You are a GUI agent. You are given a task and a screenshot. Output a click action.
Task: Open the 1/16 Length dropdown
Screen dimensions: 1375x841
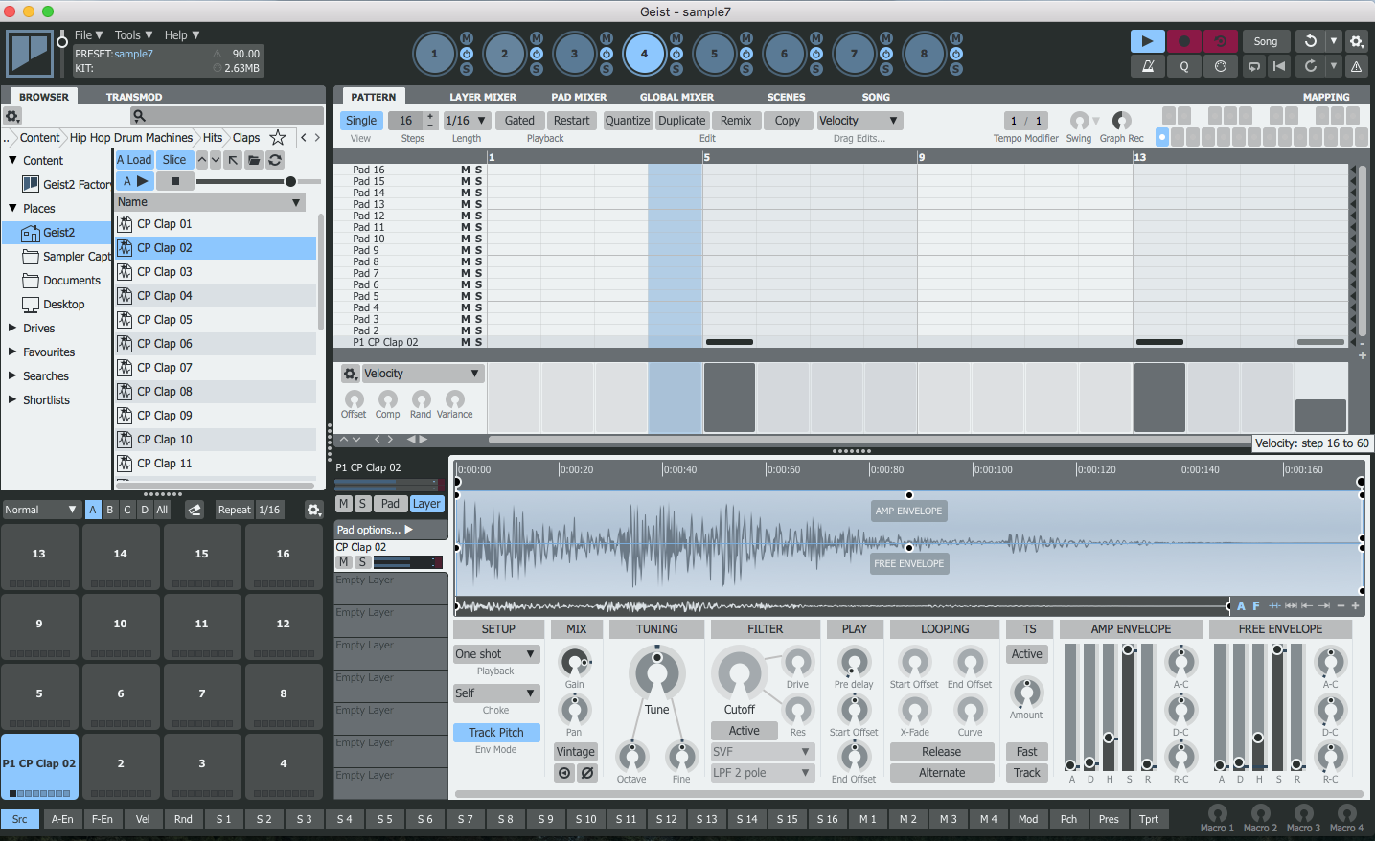pos(467,121)
